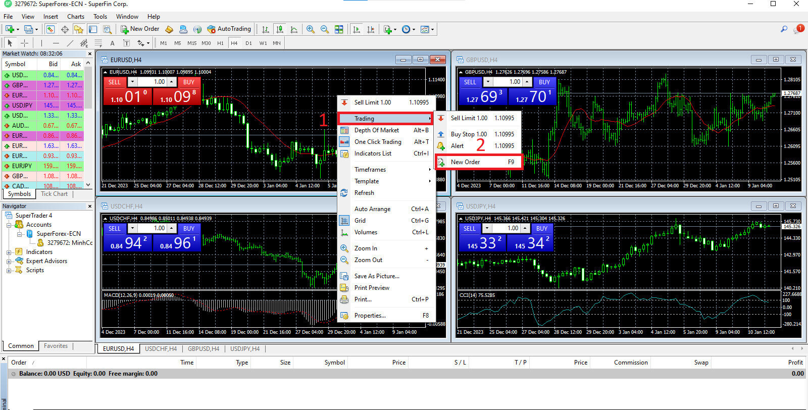Switch to the M15 timeframe
The width and height of the screenshot is (808, 410).
tap(192, 43)
